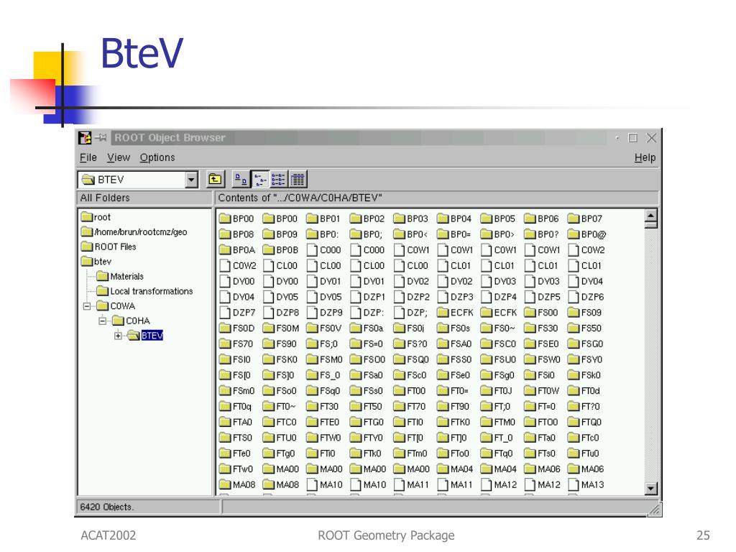This screenshot has width=736, height=552.
Task: Select the FTQ0 folder icon
Action: click(574, 423)
